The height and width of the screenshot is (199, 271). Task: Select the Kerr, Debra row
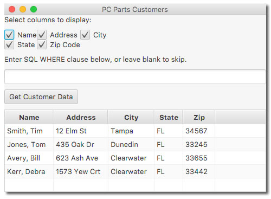point(135,171)
